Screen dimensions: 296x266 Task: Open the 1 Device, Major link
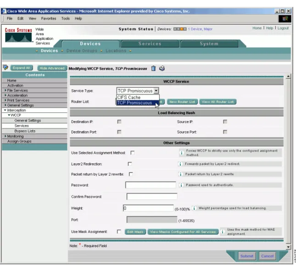click(x=200, y=29)
